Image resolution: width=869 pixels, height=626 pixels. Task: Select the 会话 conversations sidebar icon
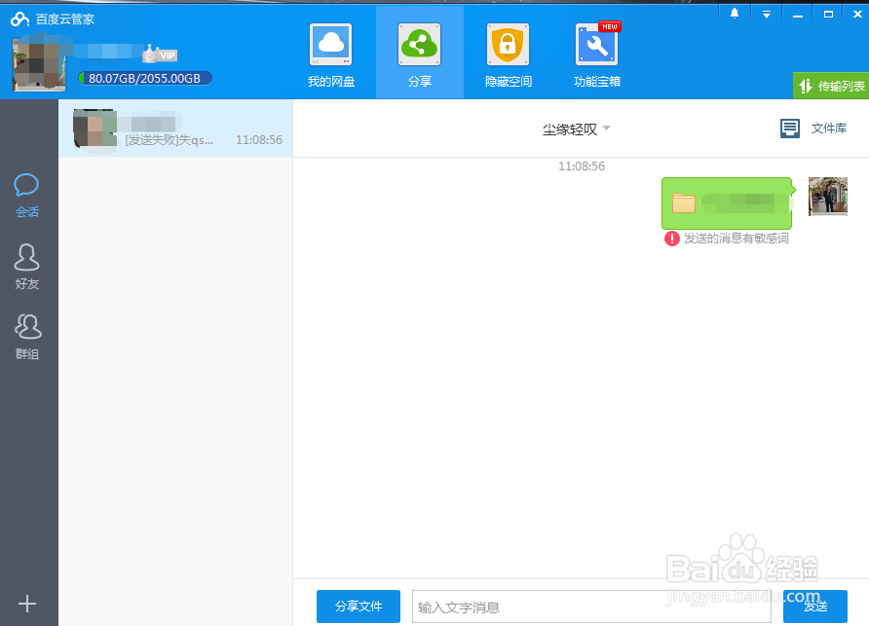click(x=26, y=192)
